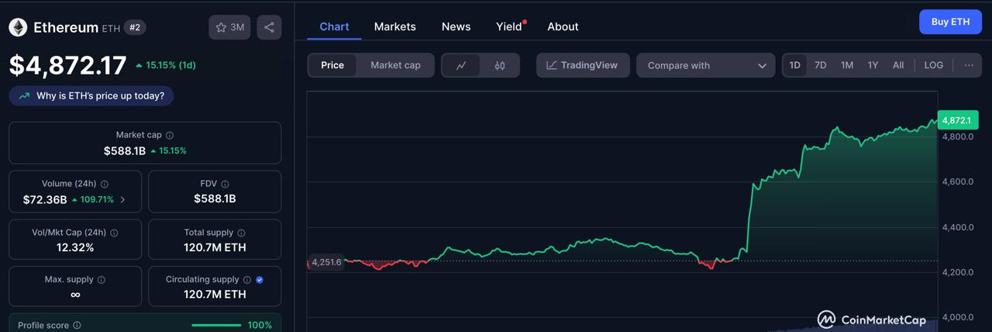
Task: Toggle LOG scale on chart
Action: (934, 65)
